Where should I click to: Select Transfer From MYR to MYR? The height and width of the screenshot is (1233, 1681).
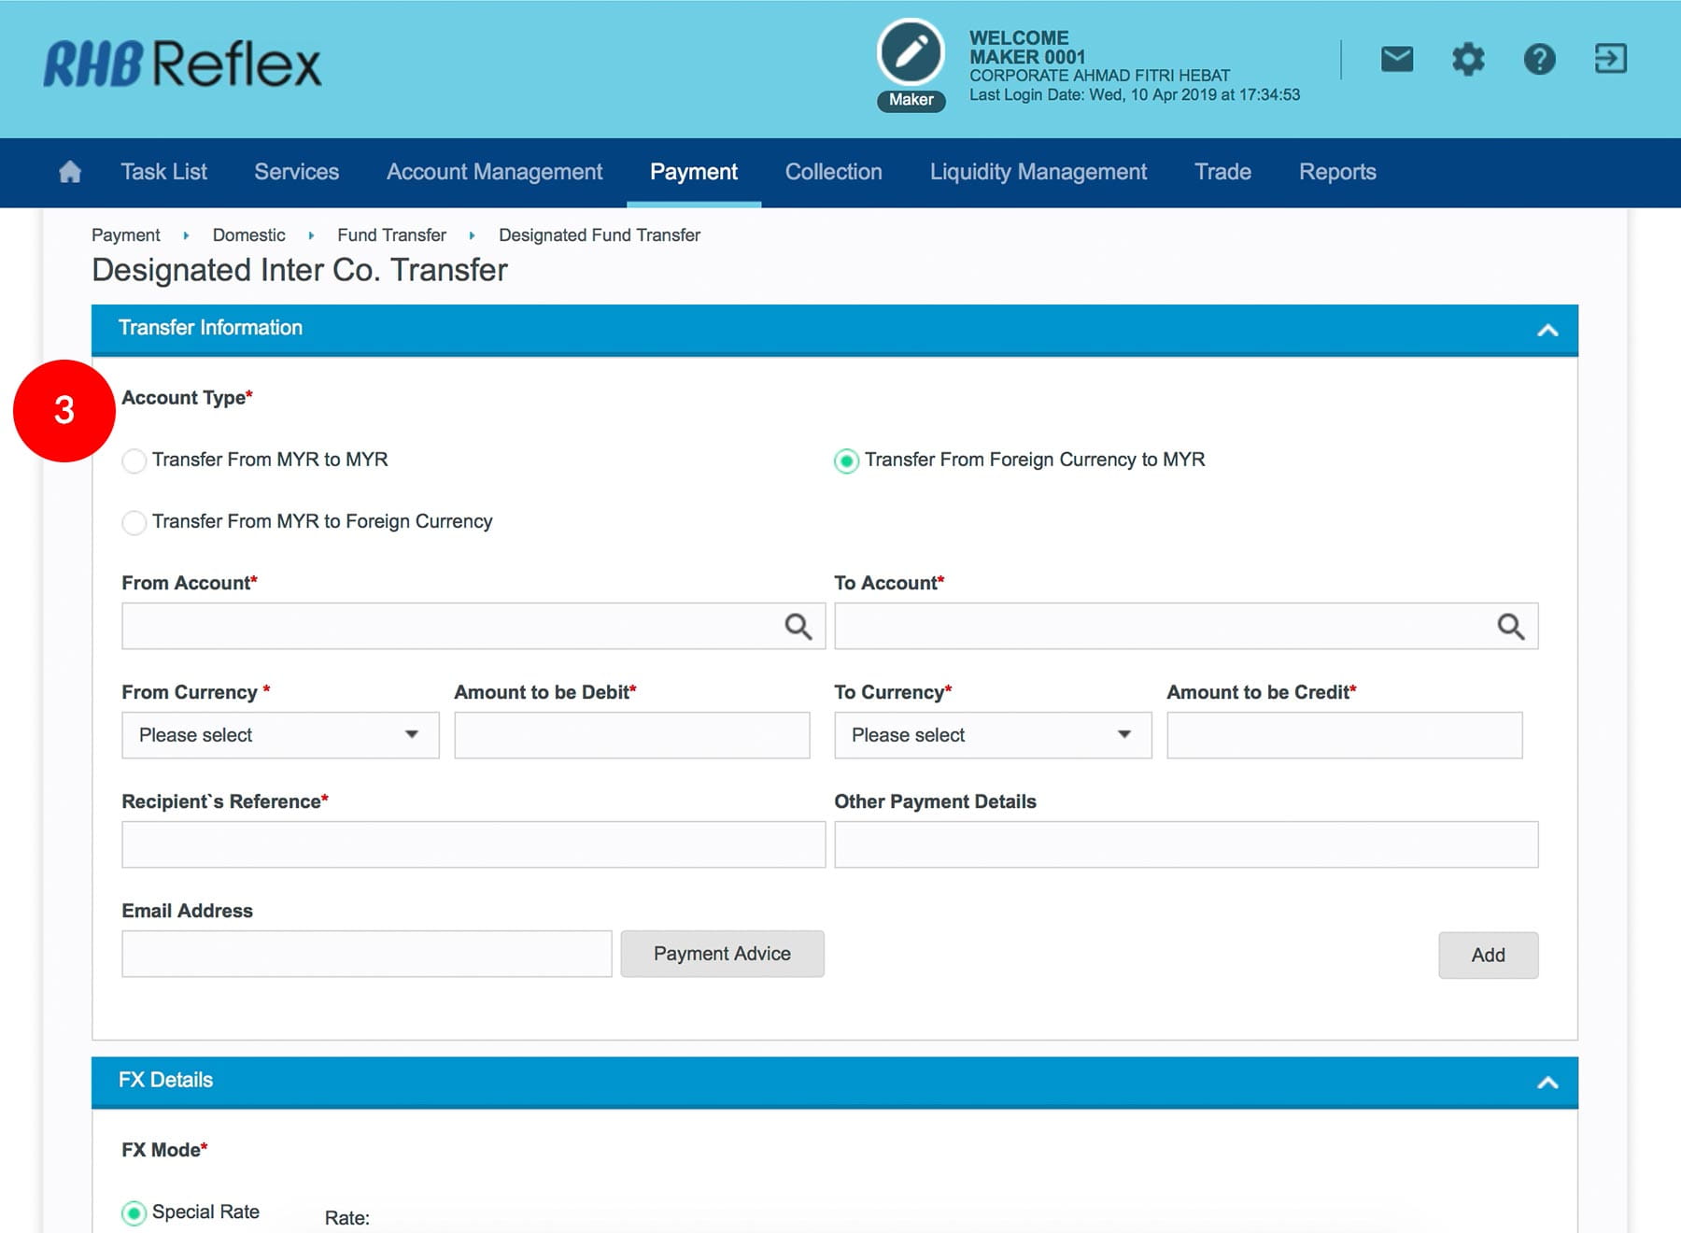coord(134,461)
